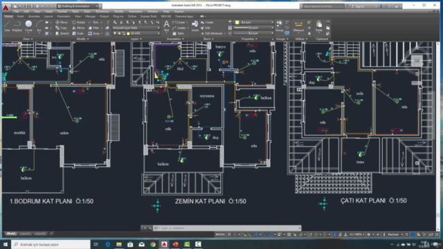Screen dimensions: 443x249
Task: Click the Measure tool
Action: click(x=298, y=26)
